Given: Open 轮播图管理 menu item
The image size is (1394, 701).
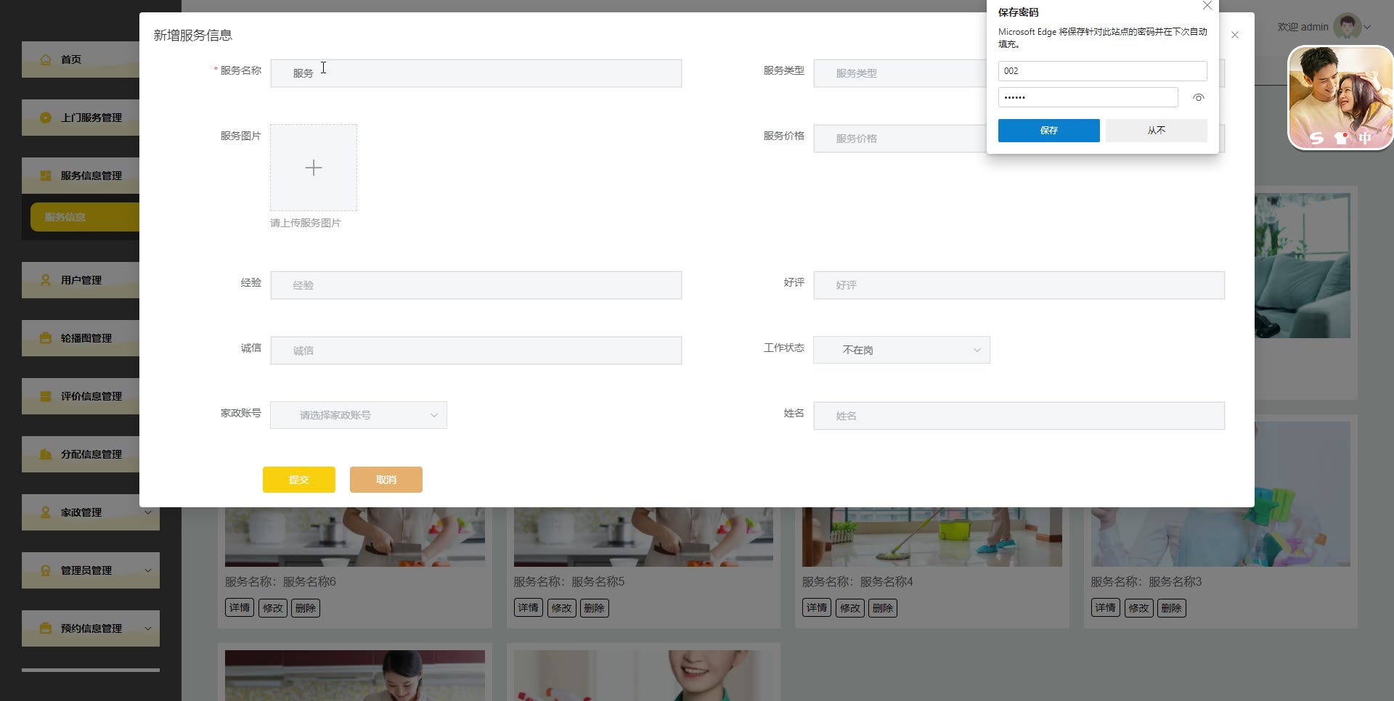Looking at the screenshot, I should (x=81, y=338).
